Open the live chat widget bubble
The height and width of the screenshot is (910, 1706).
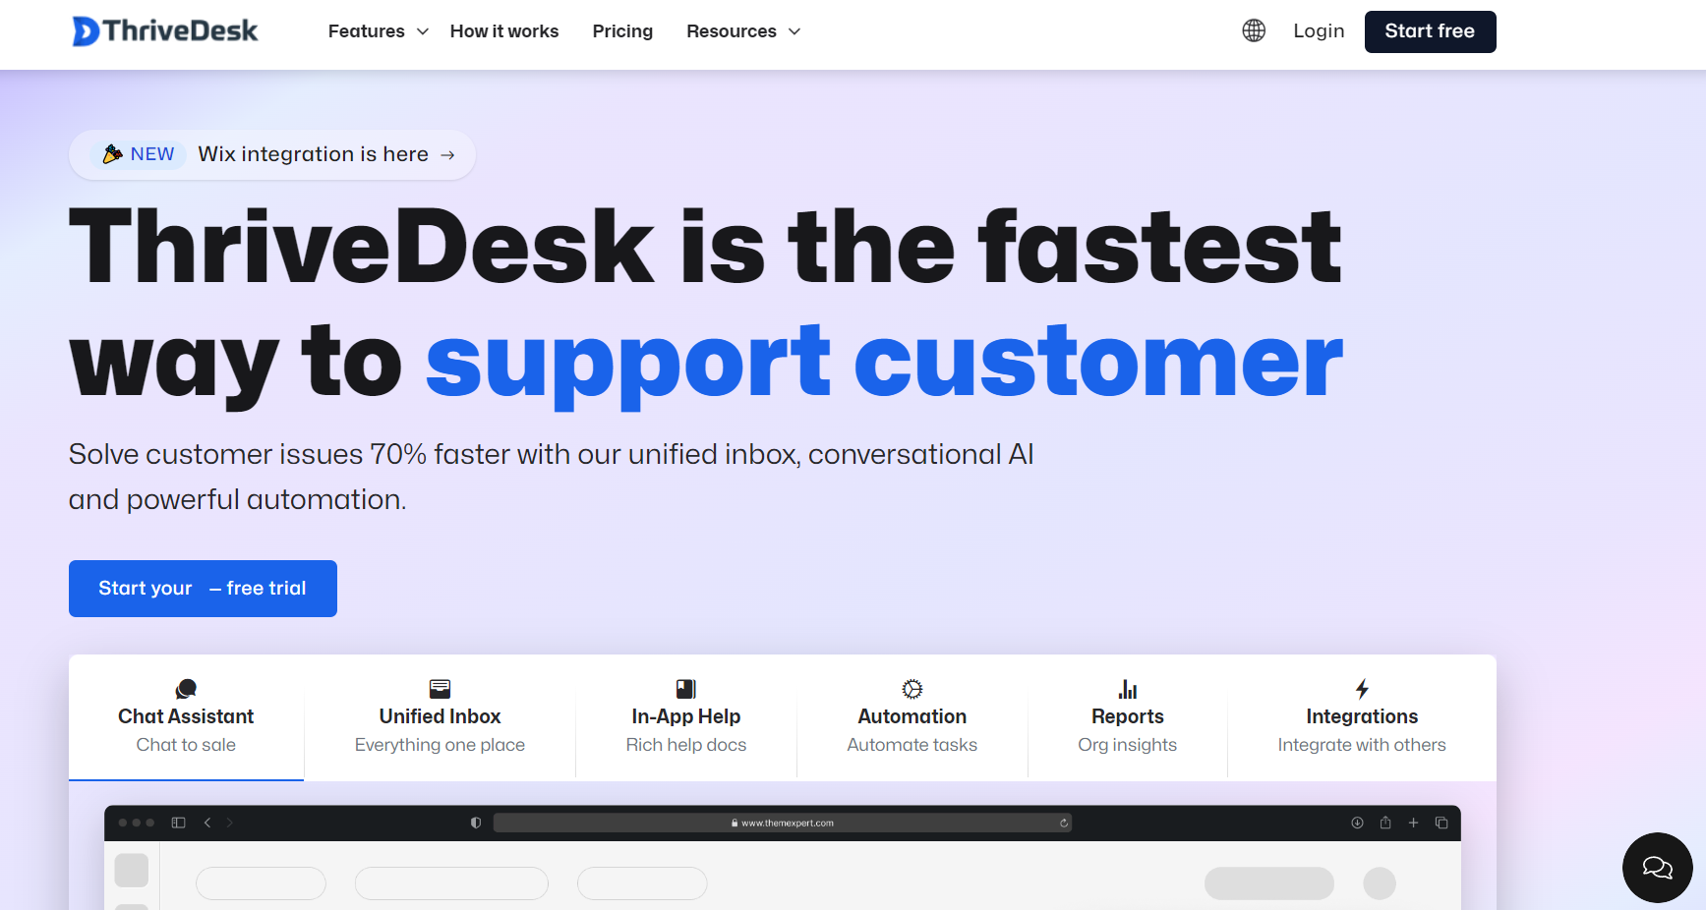coord(1657,867)
